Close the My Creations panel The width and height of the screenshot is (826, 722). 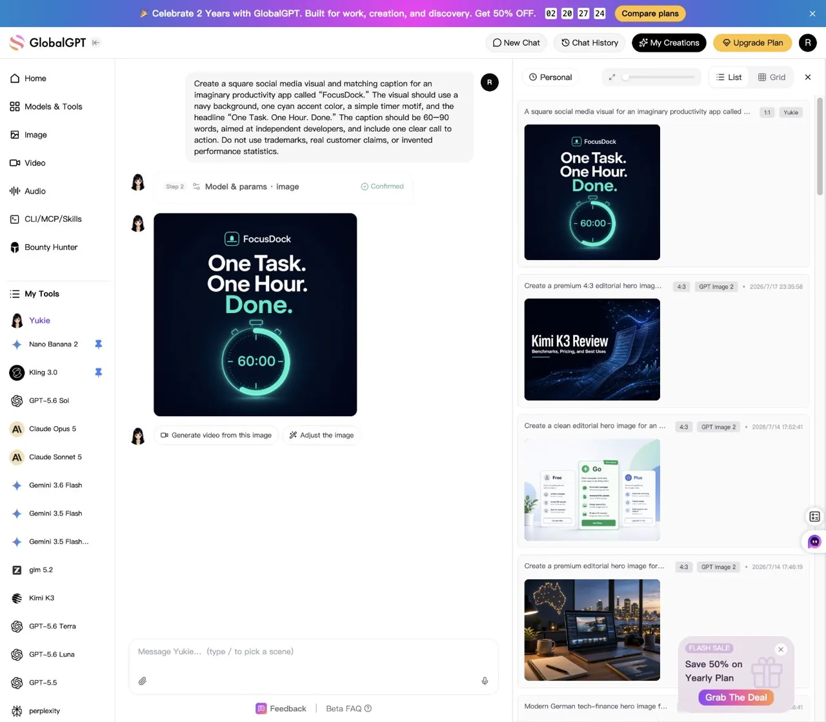click(x=808, y=77)
